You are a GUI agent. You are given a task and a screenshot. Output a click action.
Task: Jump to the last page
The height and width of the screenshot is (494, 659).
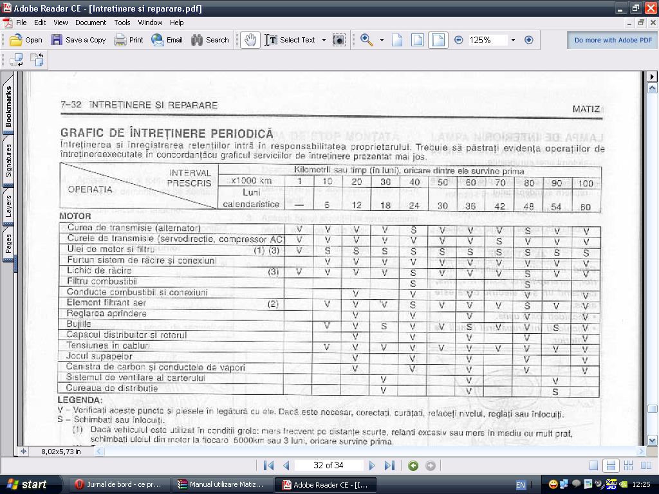pos(389,466)
